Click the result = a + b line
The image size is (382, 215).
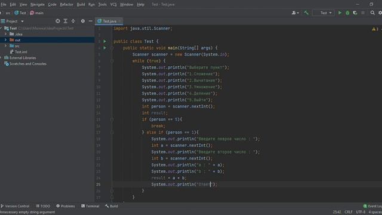(168, 178)
